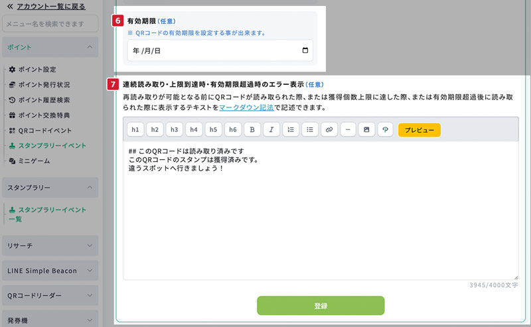Apply h3 heading in editor
531x327 pixels.
coord(174,130)
